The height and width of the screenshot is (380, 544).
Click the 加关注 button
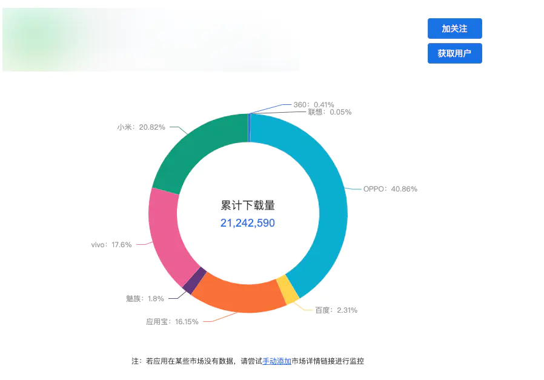(454, 28)
